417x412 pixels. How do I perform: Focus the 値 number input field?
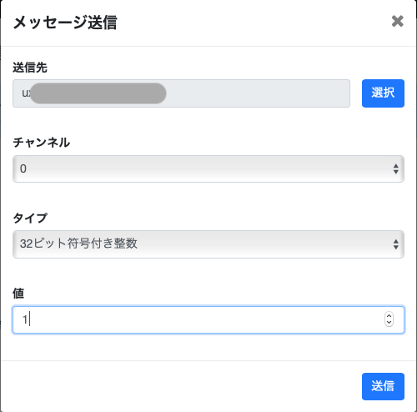208,319
